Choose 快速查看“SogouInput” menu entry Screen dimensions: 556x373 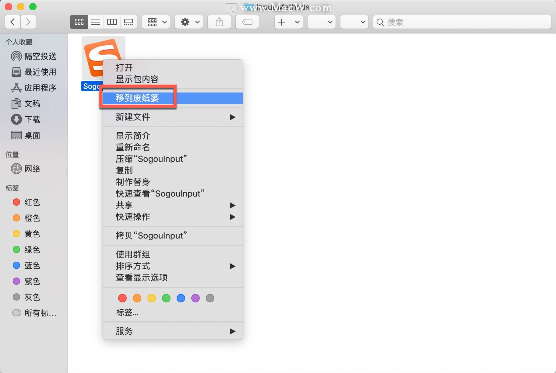point(173,193)
